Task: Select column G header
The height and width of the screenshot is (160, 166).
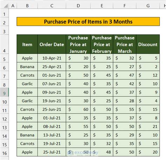Action: coord(148,6)
